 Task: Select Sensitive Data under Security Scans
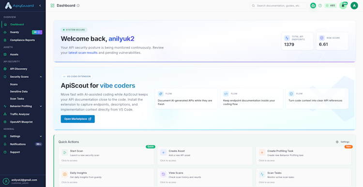[x=19, y=91]
